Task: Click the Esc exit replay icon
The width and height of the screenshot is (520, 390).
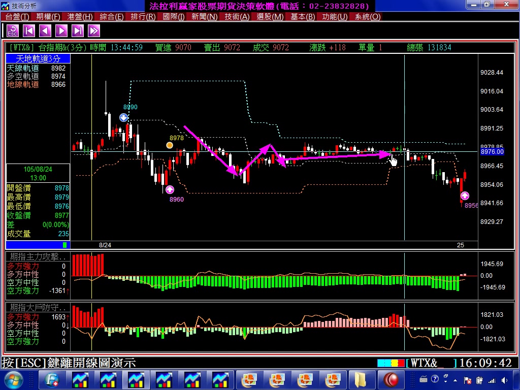Action: 13,30
